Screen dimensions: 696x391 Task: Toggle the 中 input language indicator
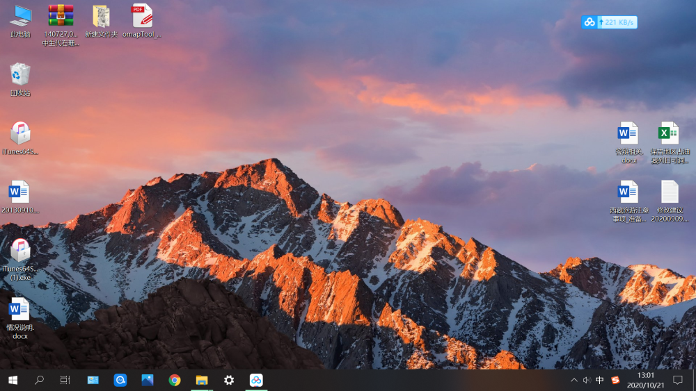pyautogui.click(x=600, y=380)
